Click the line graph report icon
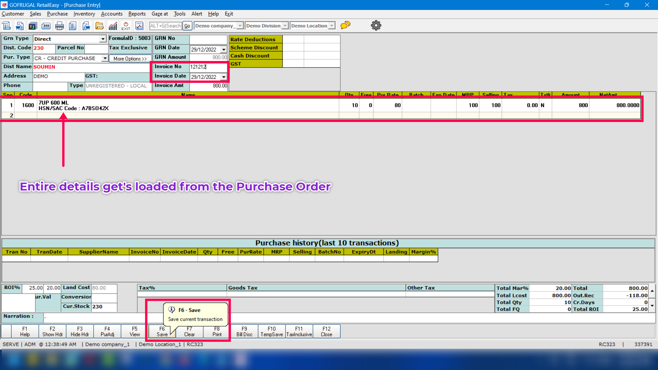Screen dimensions: 658x370 click(139, 26)
